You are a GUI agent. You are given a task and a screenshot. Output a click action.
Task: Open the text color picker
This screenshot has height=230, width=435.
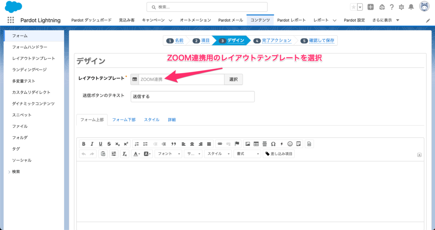pos(136,154)
